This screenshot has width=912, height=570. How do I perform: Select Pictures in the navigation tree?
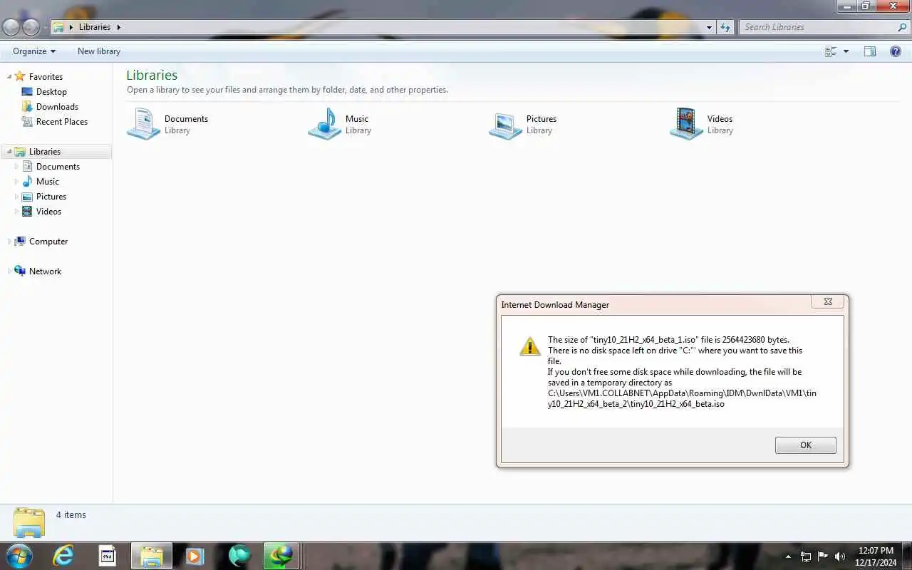tap(51, 197)
